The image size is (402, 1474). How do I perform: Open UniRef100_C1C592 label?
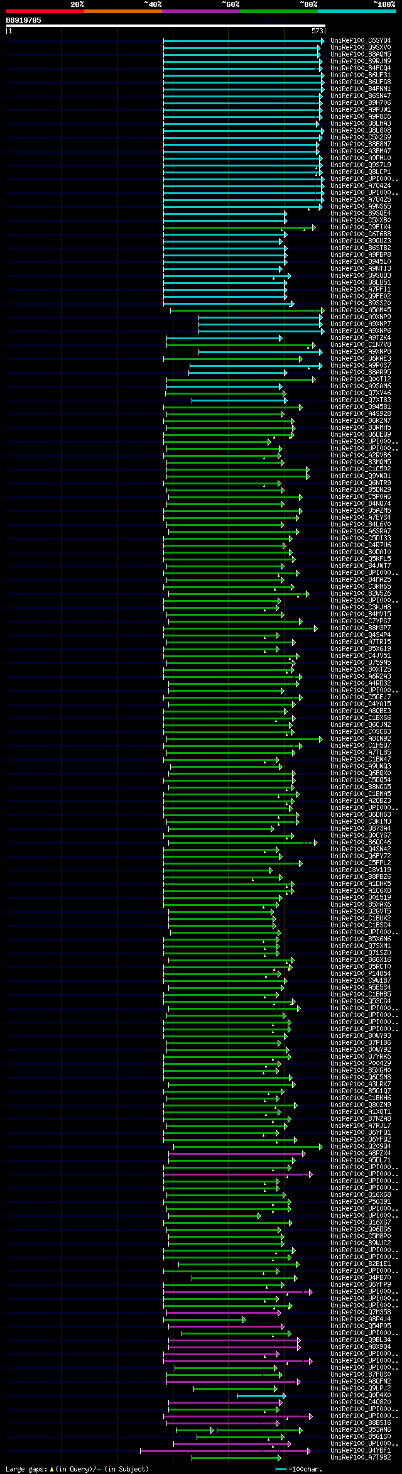pyautogui.click(x=361, y=469)
